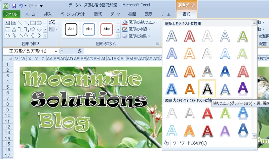Screen dimensions: 269x159
Task: Select the oval shape in shape gallery
Action: (x=39, y=23)
